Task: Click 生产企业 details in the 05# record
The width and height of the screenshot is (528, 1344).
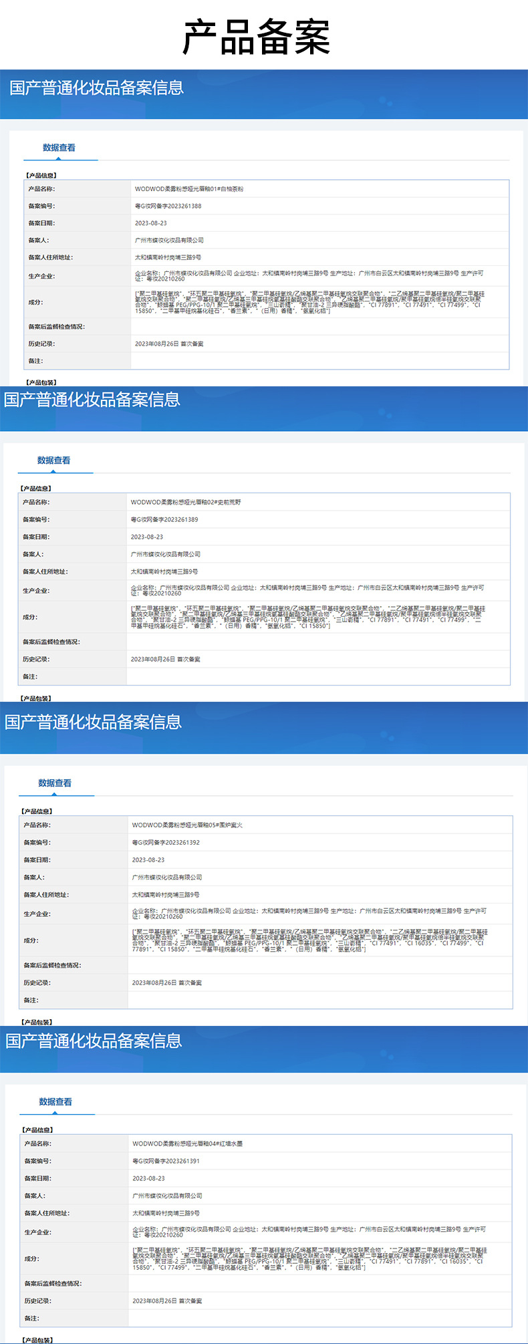Action: (309, 914)
